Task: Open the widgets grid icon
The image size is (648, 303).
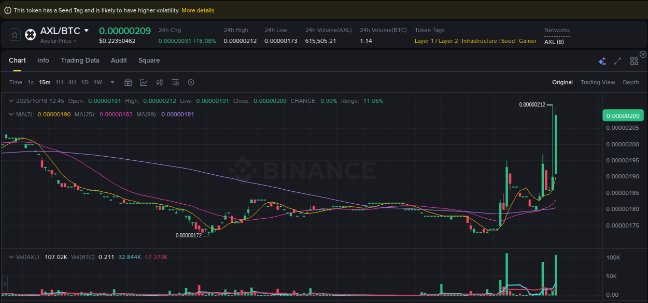Action: (x=634, y=61)
